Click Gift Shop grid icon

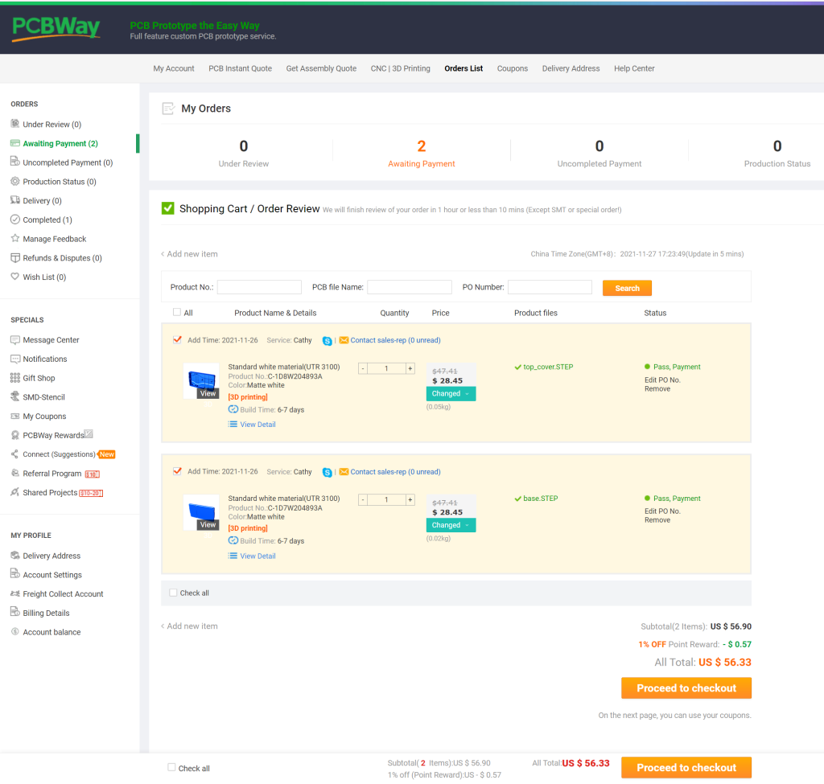[x=15, y=378]
